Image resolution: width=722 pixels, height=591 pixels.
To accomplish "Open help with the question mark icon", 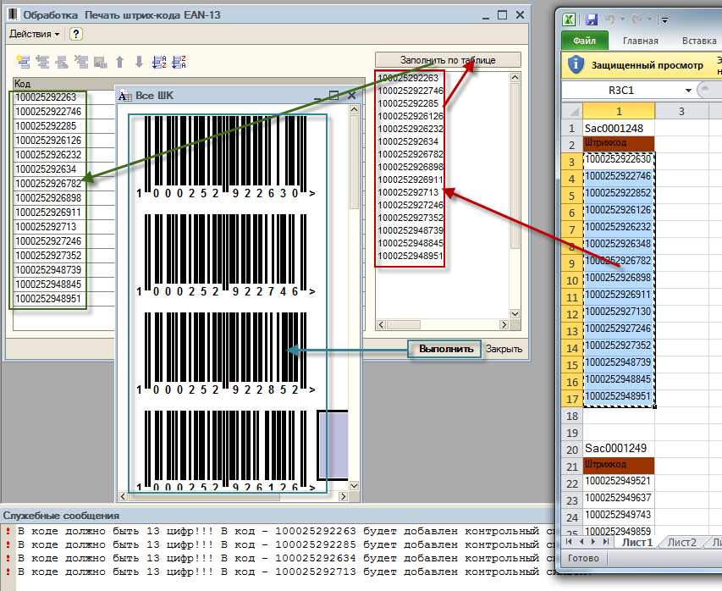I will (x=76, y=34).
